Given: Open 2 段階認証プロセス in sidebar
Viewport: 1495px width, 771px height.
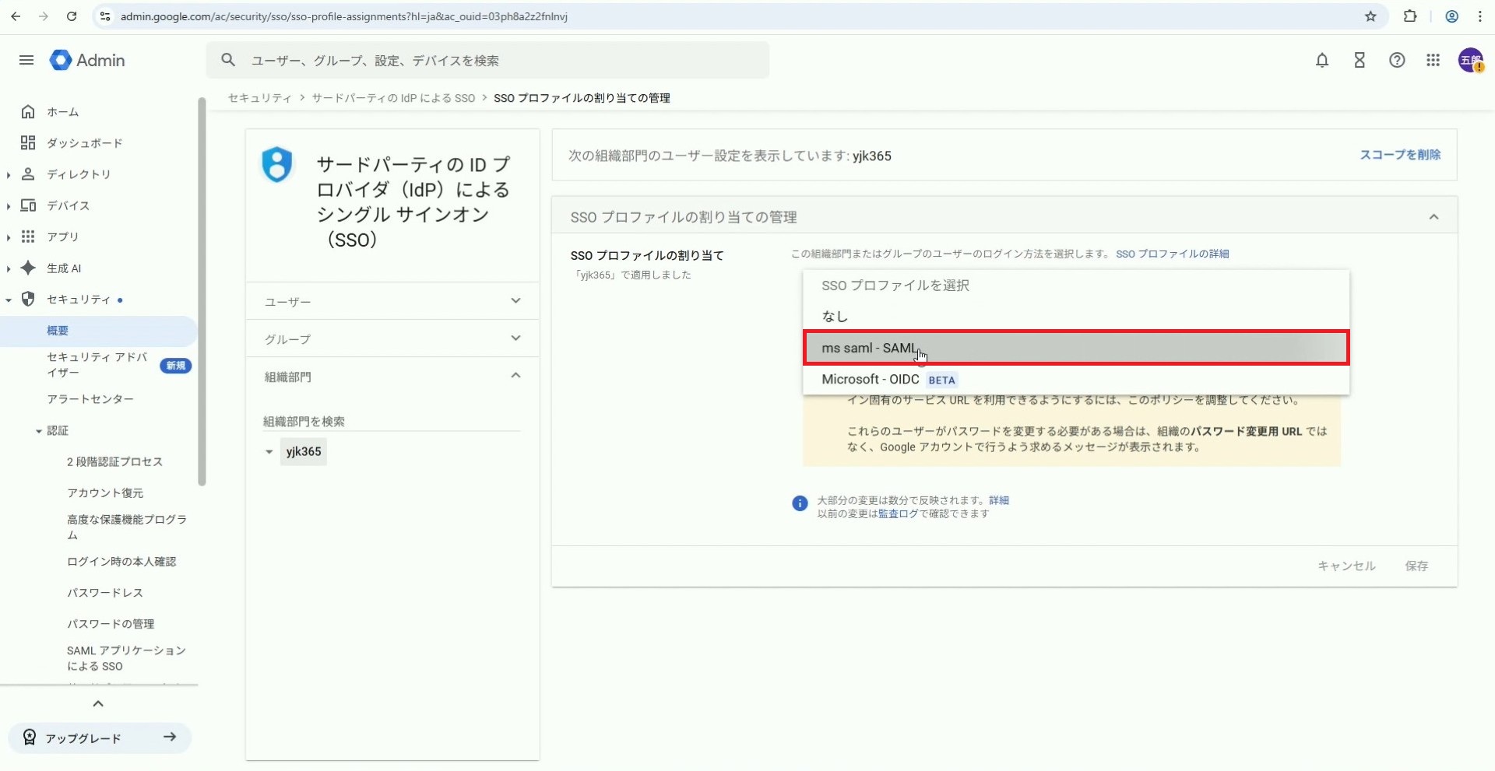Looking at the screenshot, I should [114, 461].
